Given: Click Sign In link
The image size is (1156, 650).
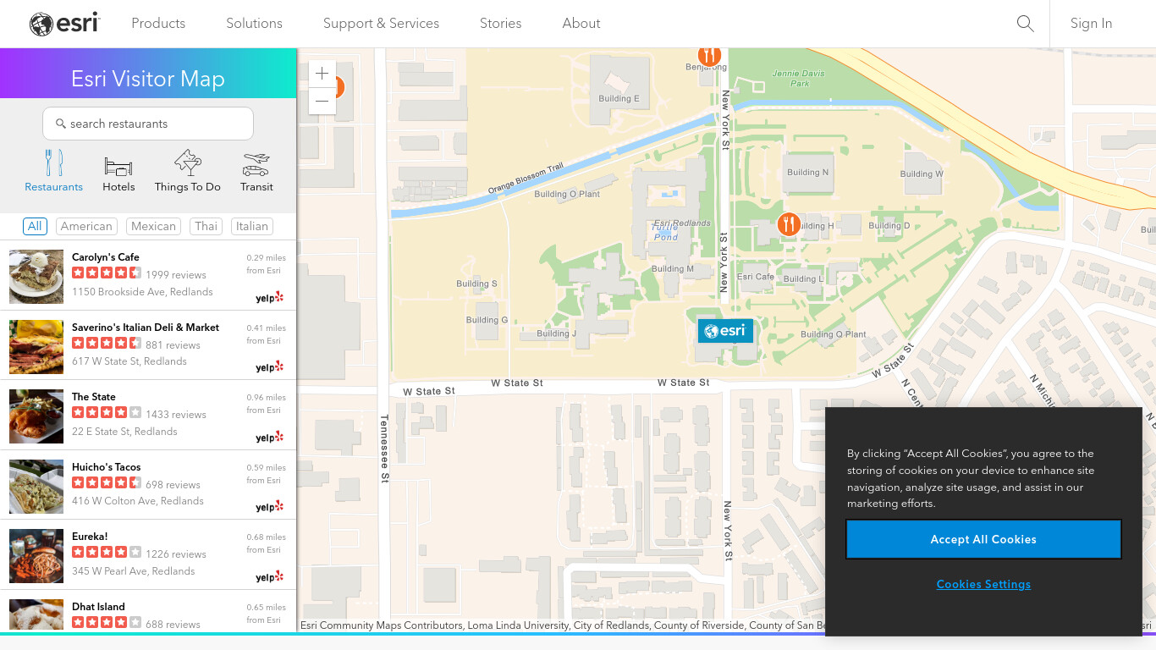Looking at the screenshot, I should tap(1091, 24).
